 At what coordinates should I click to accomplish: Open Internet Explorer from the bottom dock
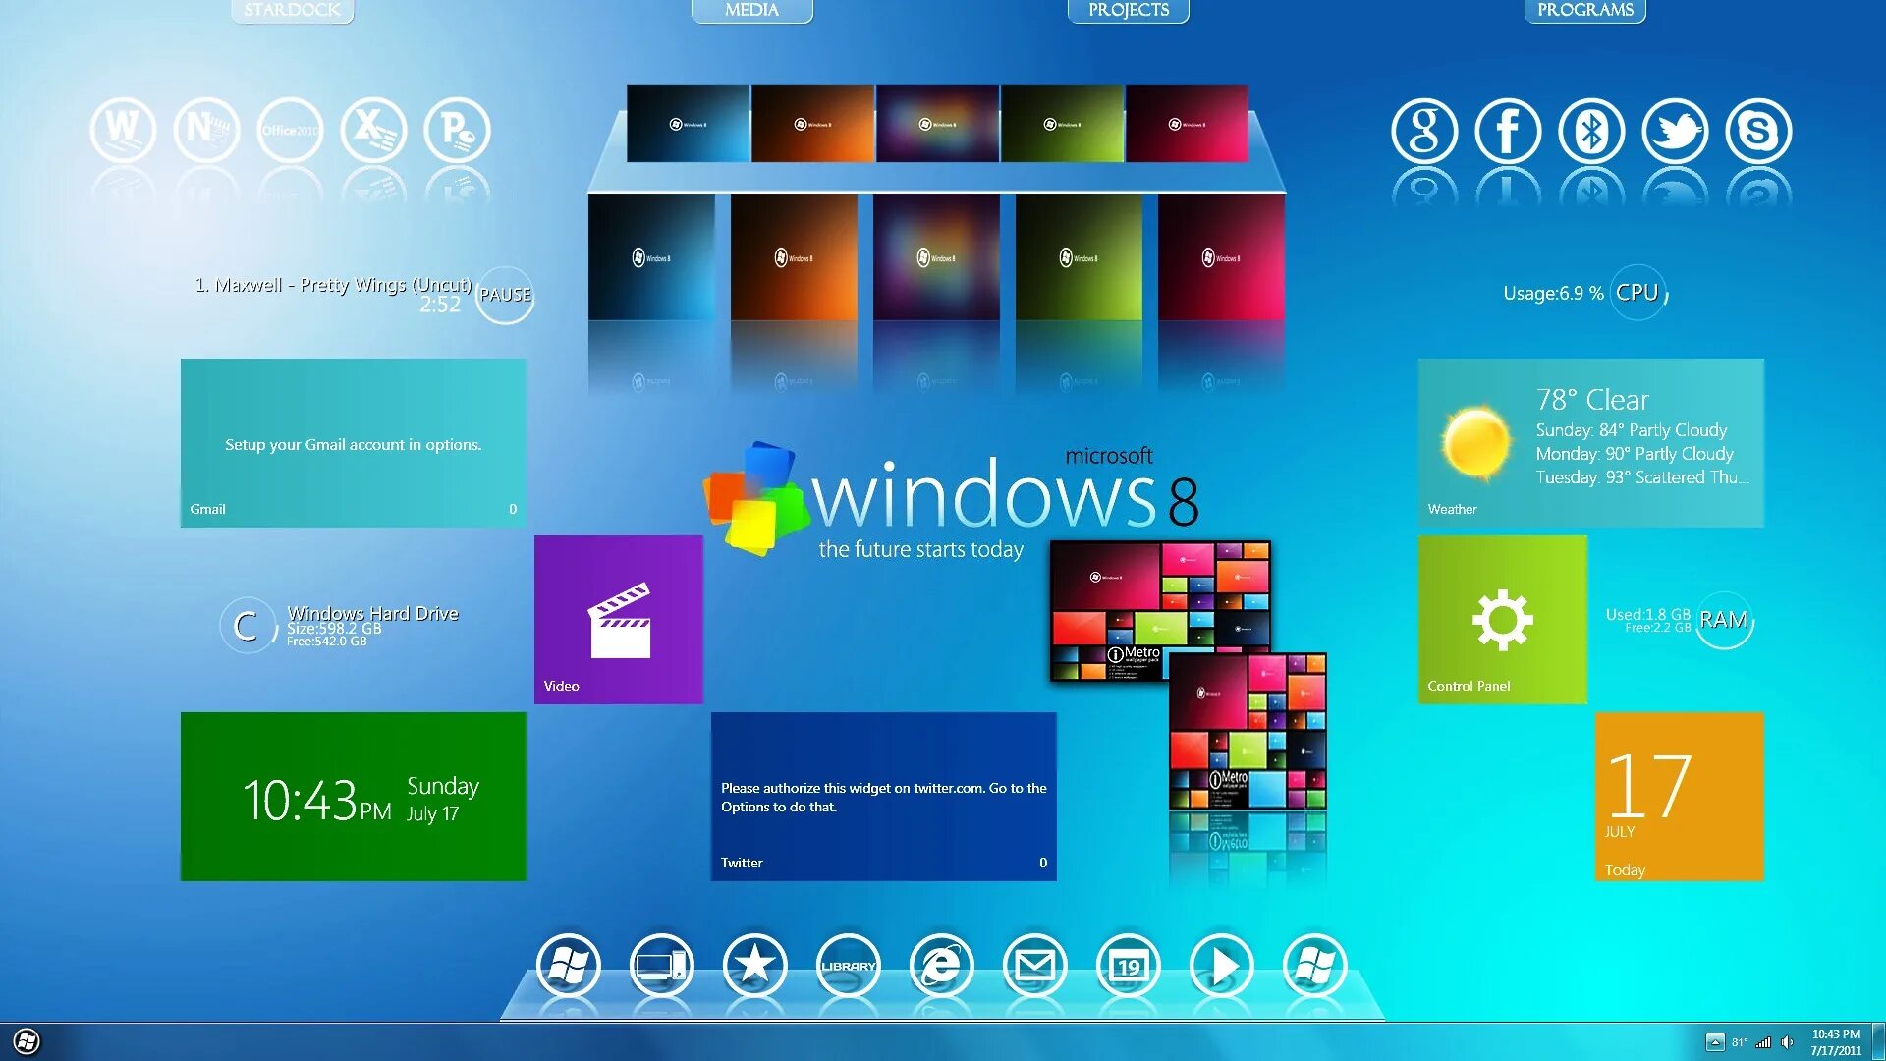941,966
